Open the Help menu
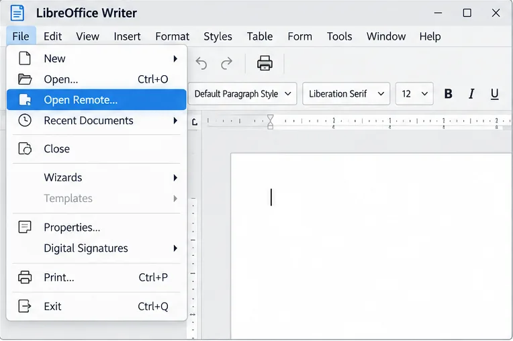 430,36
